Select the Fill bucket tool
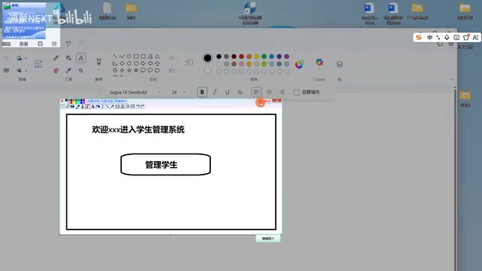This screenshot has height=271, width=482. click(x=69, y=58)
